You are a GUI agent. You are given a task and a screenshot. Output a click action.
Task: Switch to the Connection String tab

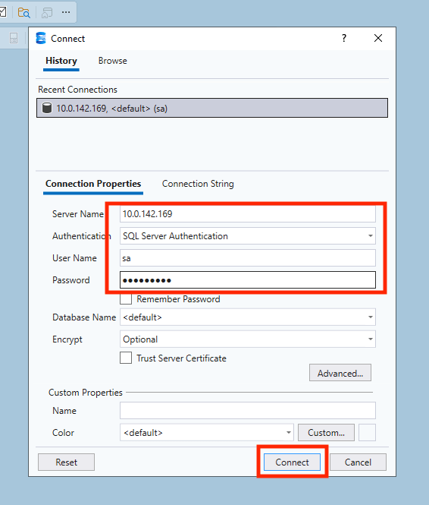(198, 184)
